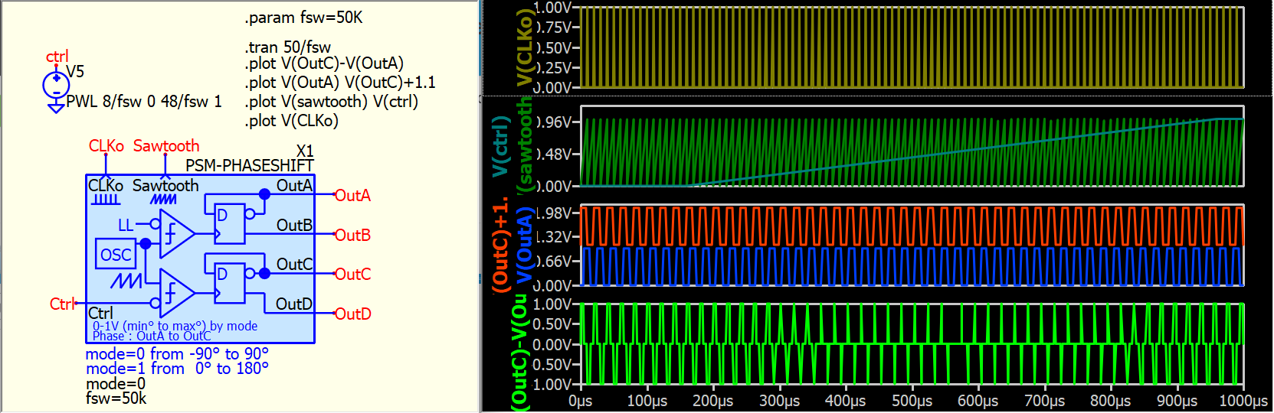Click the .tran 50/fsw directive
This screenshot has height=413, width=1274.
coord(287,47)
